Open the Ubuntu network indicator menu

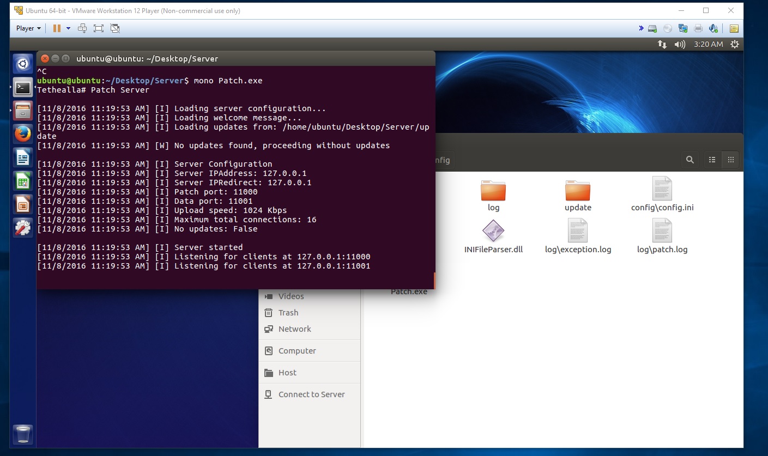(662, 44)
